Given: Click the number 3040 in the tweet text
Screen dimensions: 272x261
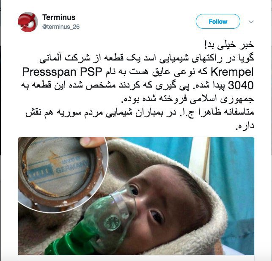Looking at the screenshot, I should point(241,85).
